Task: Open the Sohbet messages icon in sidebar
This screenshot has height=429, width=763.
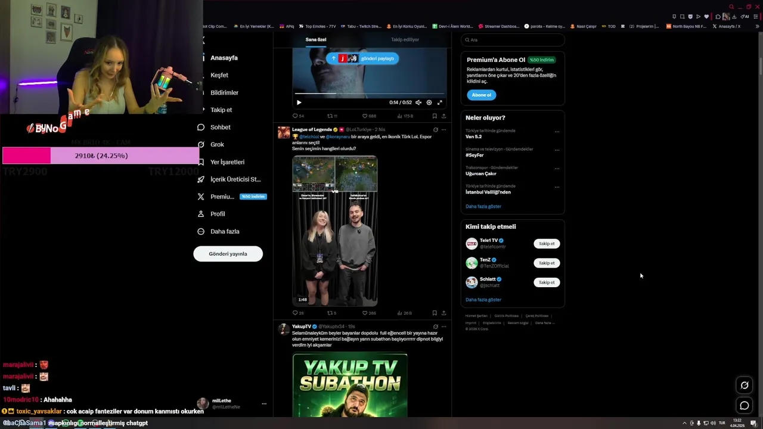Action: click(x=201, y=127)
